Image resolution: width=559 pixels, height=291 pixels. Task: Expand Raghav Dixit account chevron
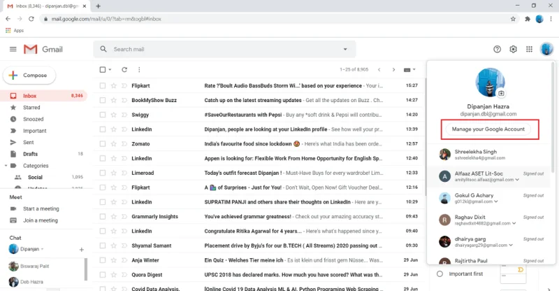coord(514,223)
